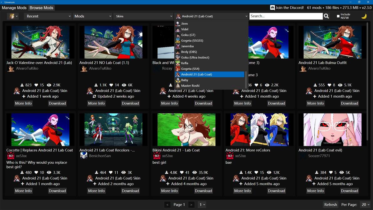Select Broly (DBS) from the character list
The height and width of the screenshot is (210, 373).
(x=210, y=52)
